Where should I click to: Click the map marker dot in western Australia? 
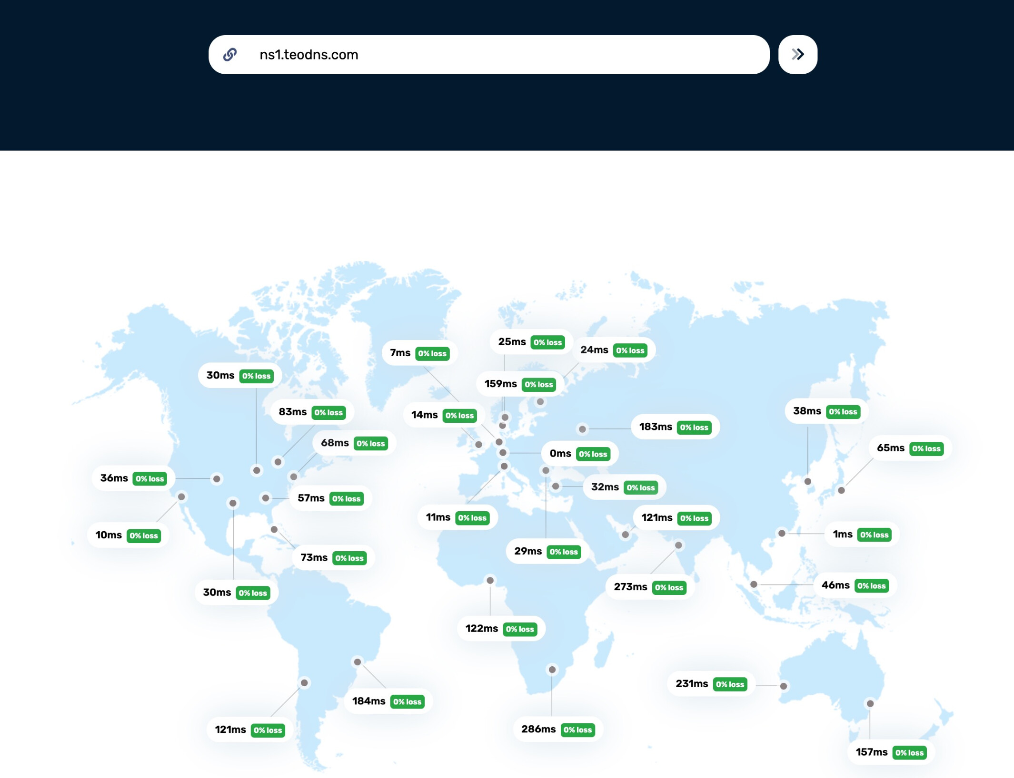click(x=784, y=686)
